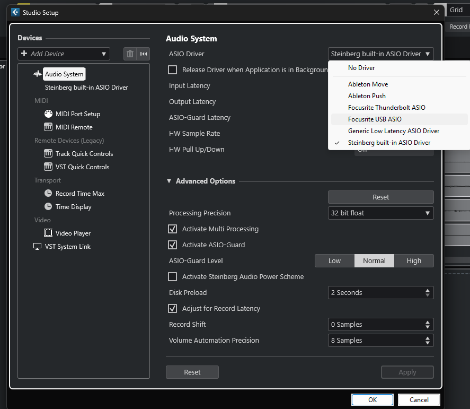Select the checked Steinberg built-in ASIO Driver entry
Viewport: 470px width, 409px height.
pyautogui.click(x=399, y=143)
